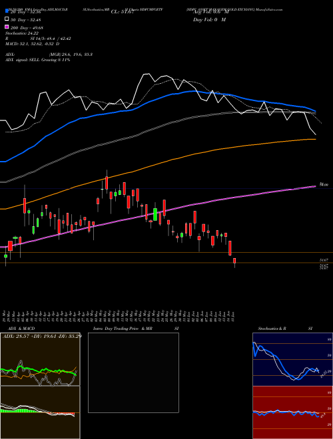
Task: Click the "Stochastics & R" panel title
Action: point(272,329)
